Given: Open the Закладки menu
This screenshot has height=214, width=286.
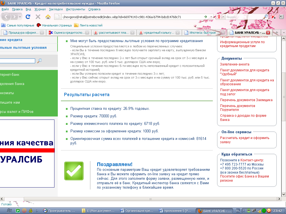Looking at the screenshot, I should coord(56,9).
